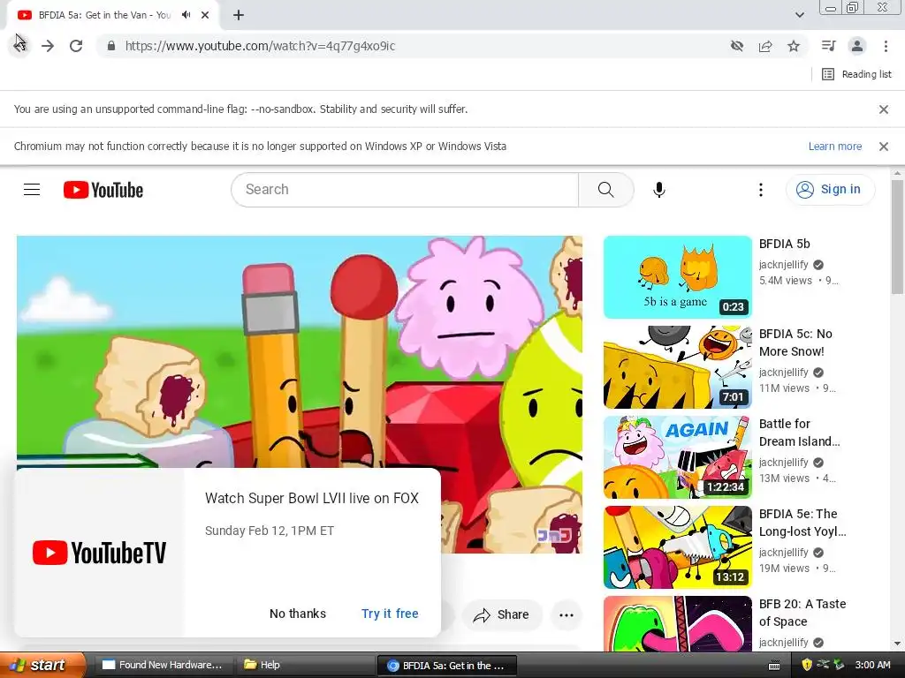Expand the tab search chevron
Screen dimensions: 905x678
point(800,15)
